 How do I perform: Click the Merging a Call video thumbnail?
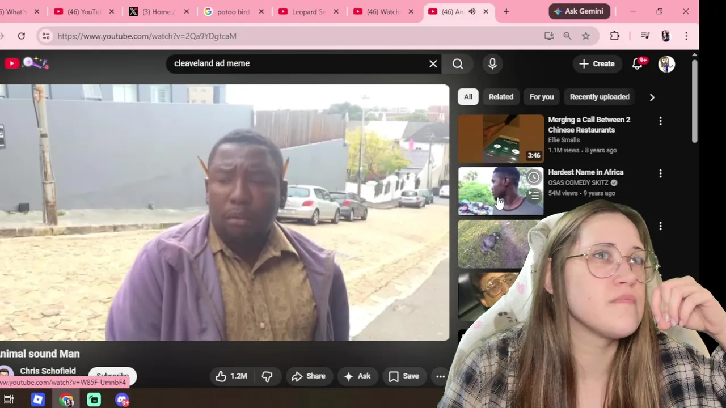501,138
